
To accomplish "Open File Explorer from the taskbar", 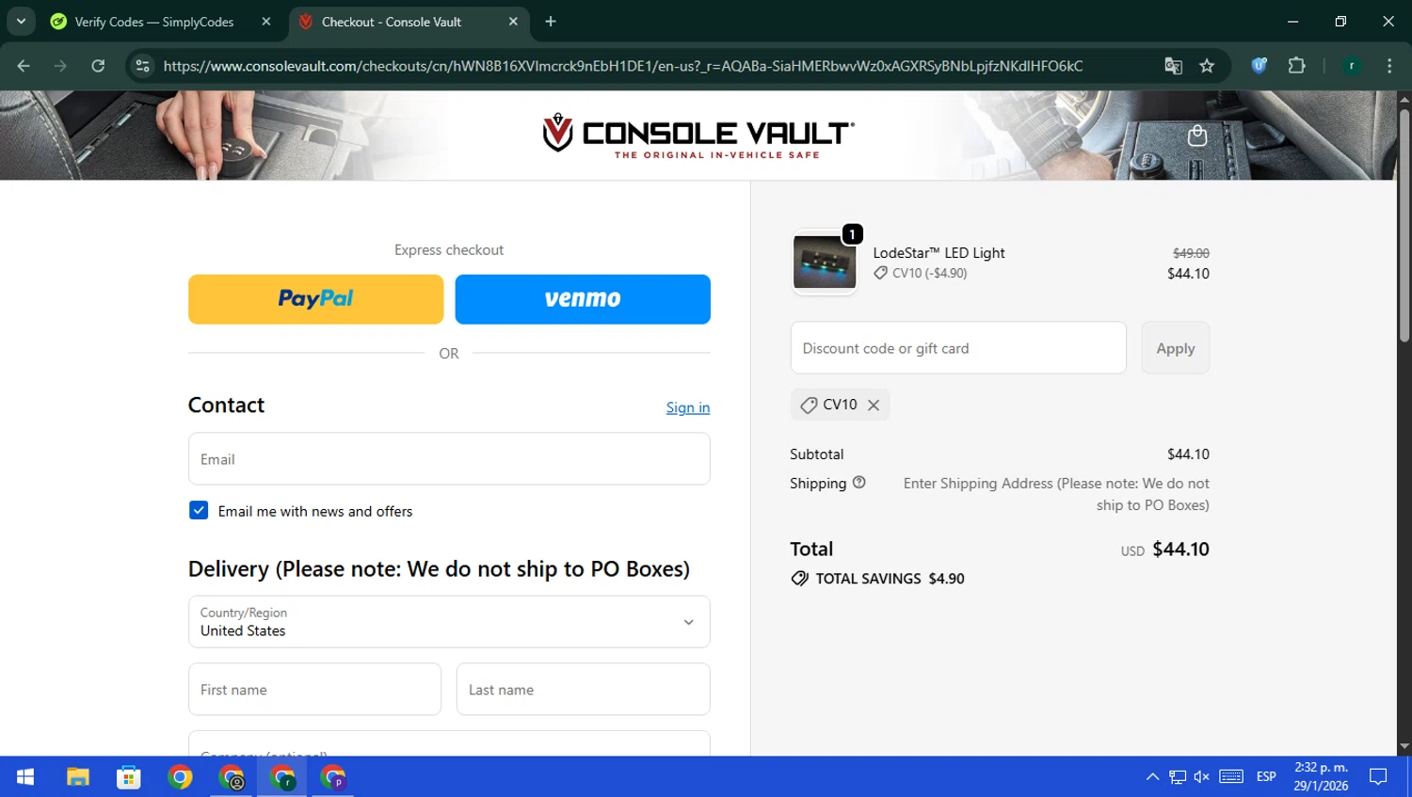I will click(77, 777).
